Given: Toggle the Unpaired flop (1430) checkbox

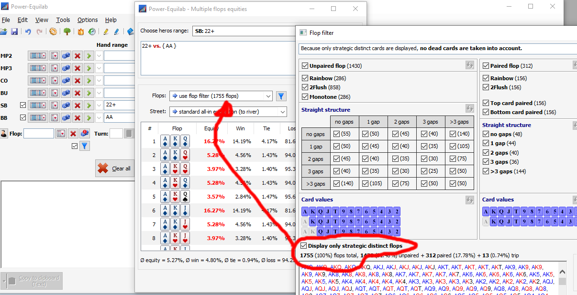Looking at the screenshot, I should [x=305, y=66].
